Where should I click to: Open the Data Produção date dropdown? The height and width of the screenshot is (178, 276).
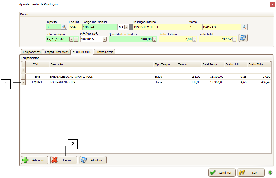click(x=71, y=39)
